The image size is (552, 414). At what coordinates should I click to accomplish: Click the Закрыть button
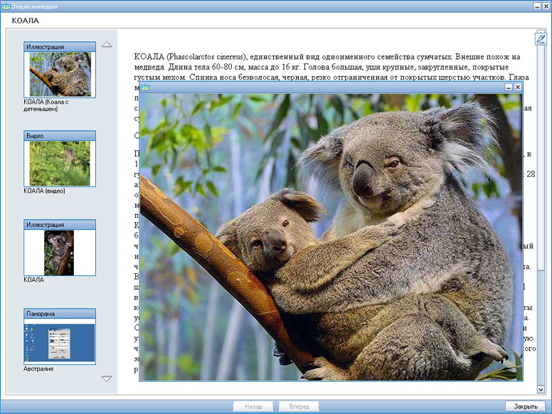[526, 406]
